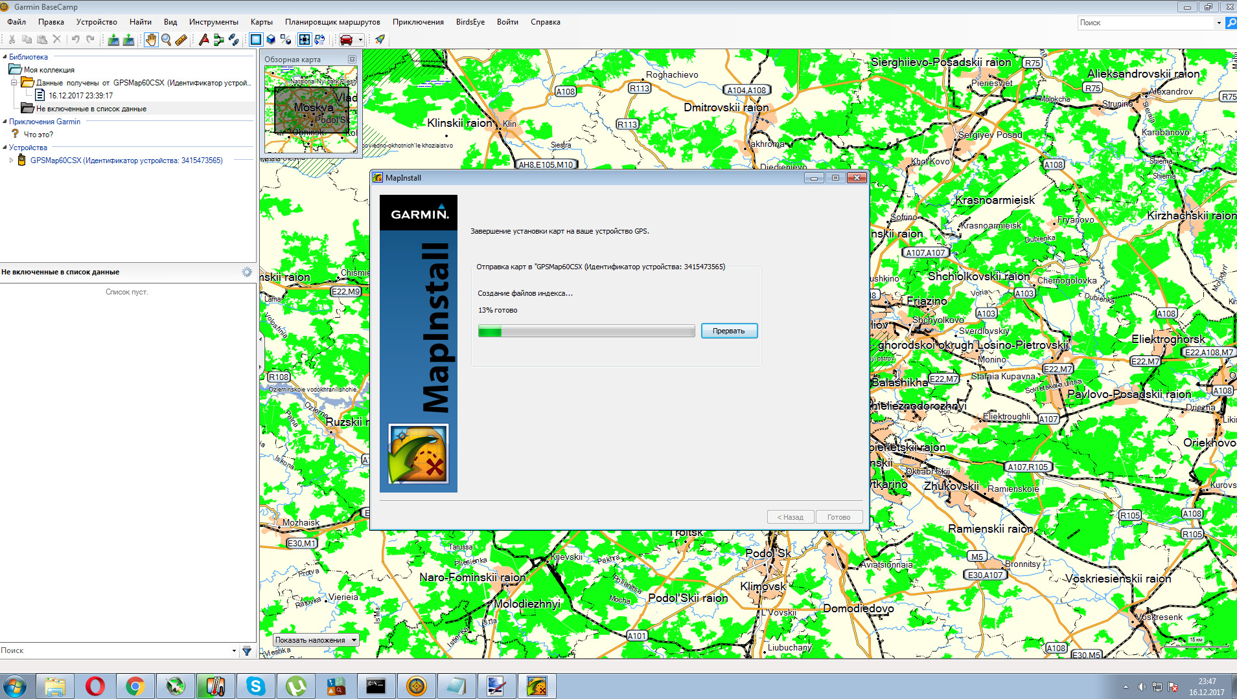This screenshot has width=1237, height=699.
Task: Toggle combined 2D/3D view icon
Action: click(x=286, y=39)
